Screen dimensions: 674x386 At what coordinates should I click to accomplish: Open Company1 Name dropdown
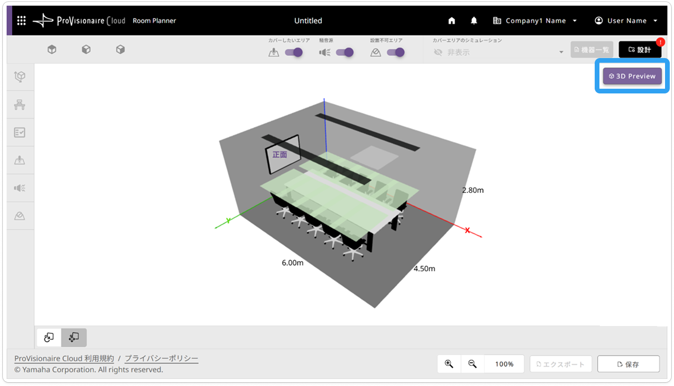(535, 21)
